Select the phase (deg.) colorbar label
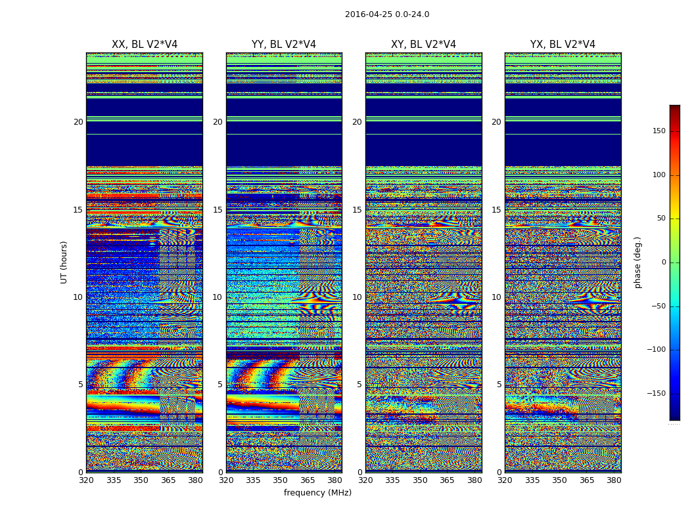The width and height of the screenshot is (690, 525). coord(637,262)
